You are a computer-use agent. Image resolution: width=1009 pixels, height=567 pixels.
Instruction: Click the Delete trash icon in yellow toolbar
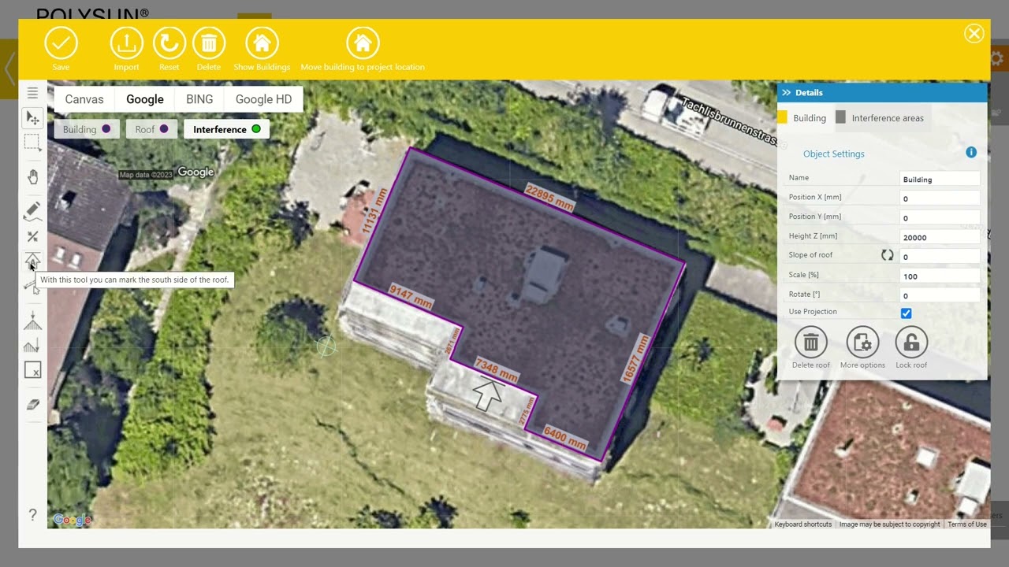[209, 43]
